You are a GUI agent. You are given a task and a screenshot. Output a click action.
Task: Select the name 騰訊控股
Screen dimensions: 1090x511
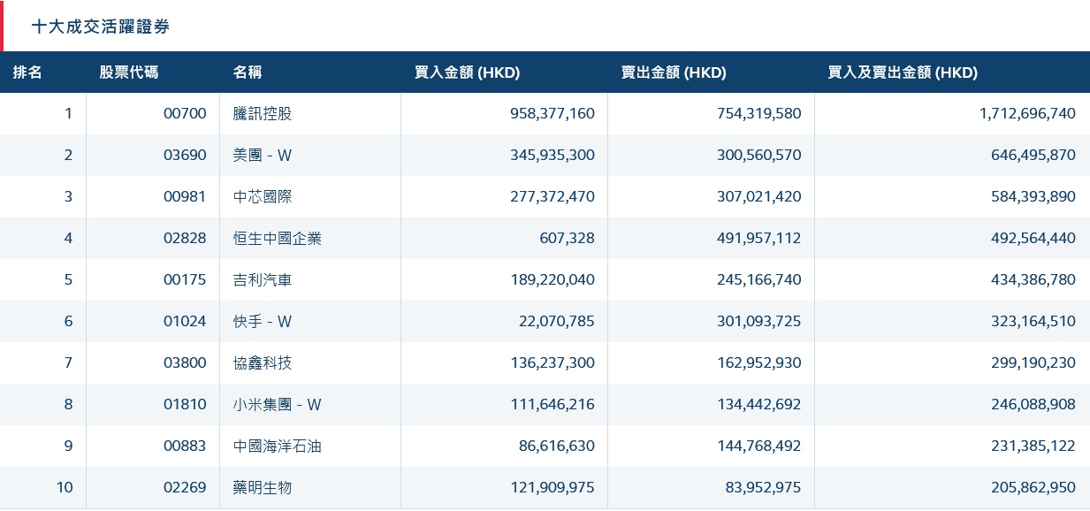pos(263,113)
